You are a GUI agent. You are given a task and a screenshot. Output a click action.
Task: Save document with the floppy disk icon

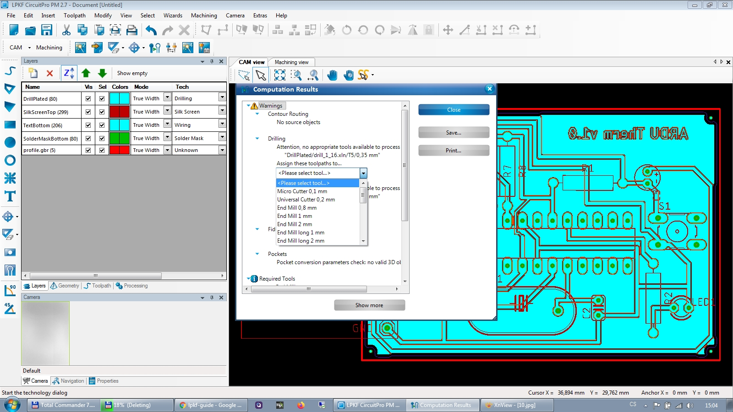(47, 30)
